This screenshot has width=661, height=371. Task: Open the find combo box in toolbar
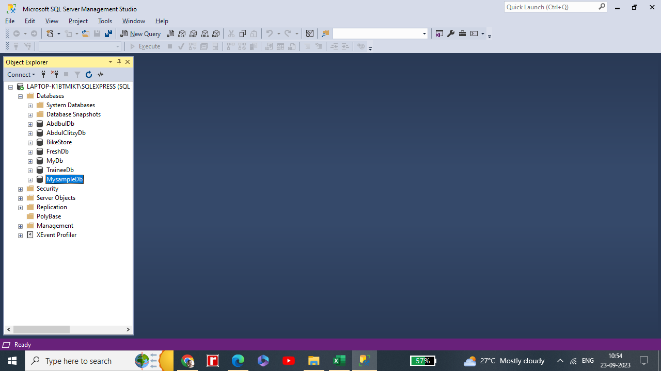(381, 33)
